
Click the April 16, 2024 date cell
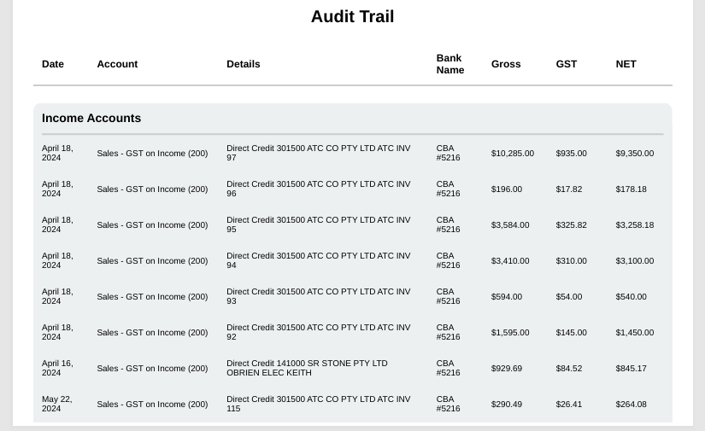(x=57, y=368)
